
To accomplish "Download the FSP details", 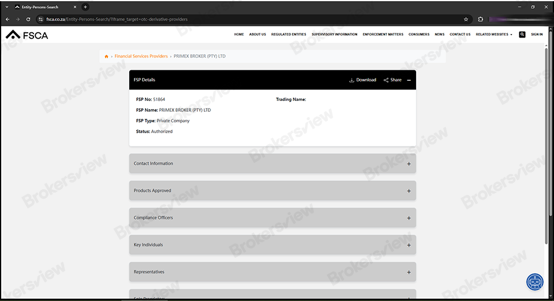I will (x=362, y=80).
